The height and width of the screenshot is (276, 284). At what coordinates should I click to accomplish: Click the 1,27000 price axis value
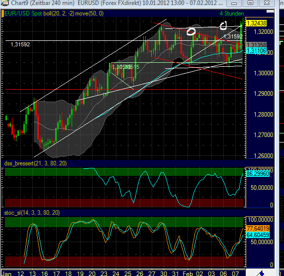[263, 135]
